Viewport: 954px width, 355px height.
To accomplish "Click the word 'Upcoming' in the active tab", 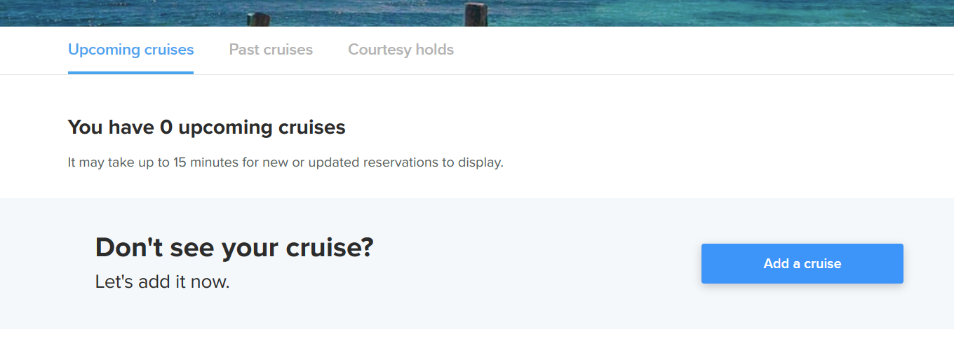I will point(104,50).
